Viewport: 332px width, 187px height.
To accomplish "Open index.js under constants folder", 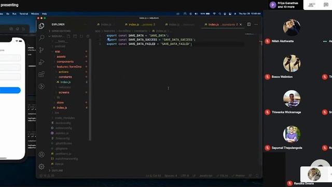I will 65,82.
